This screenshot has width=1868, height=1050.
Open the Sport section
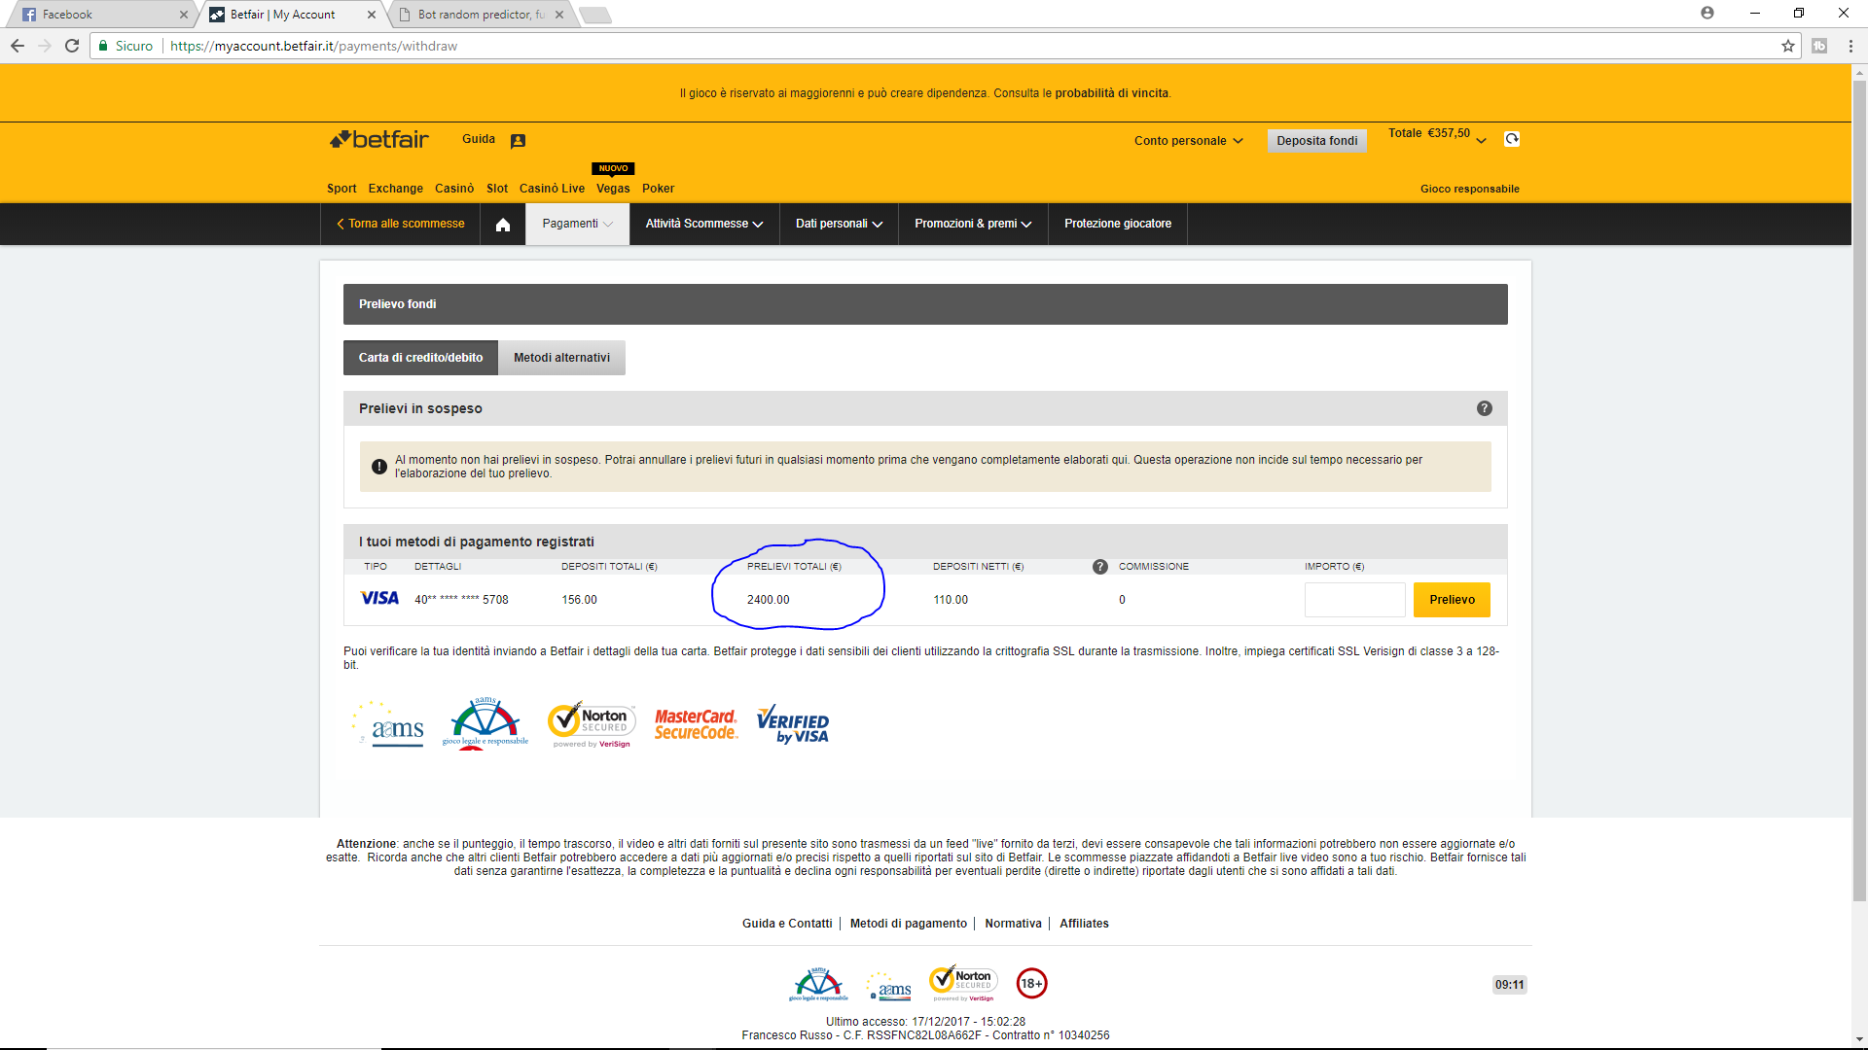click(x=341, y=189)
